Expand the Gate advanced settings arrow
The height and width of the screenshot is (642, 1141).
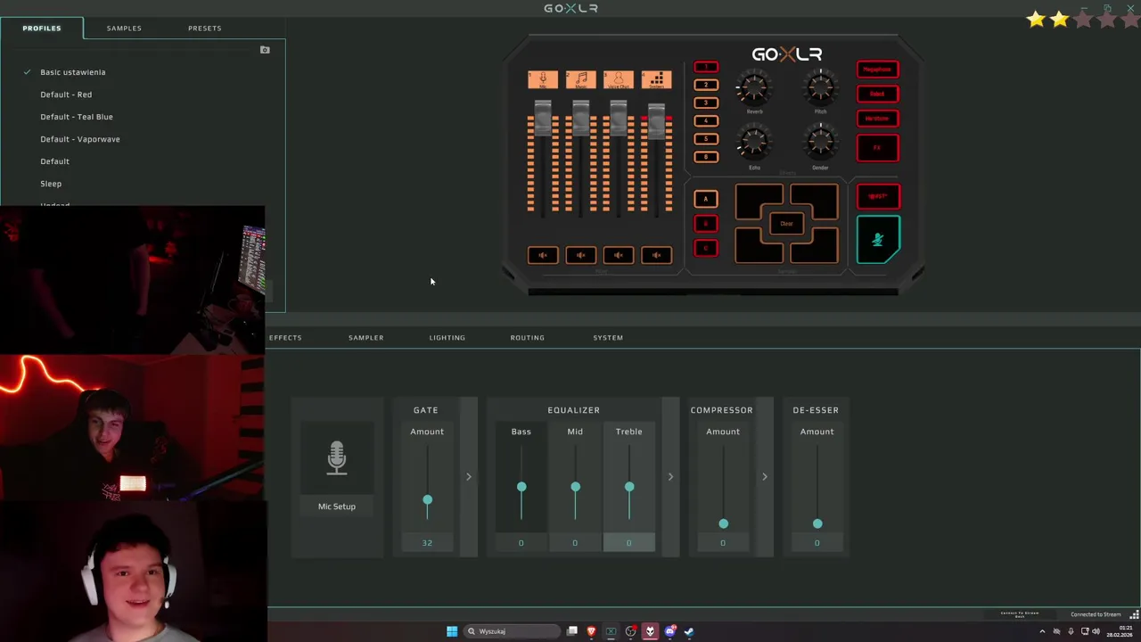pyautogui.click(x=469, y=477)
